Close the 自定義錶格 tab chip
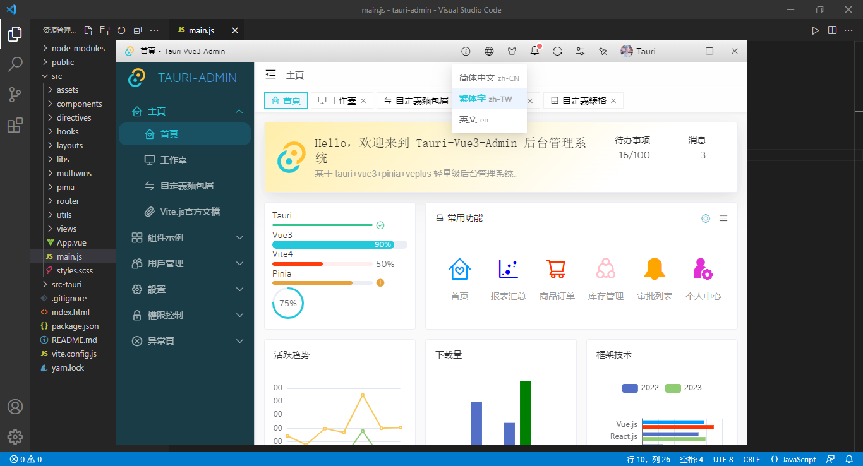Image resolution: width=863 pixels, height=466 pixels. (613, 100)
